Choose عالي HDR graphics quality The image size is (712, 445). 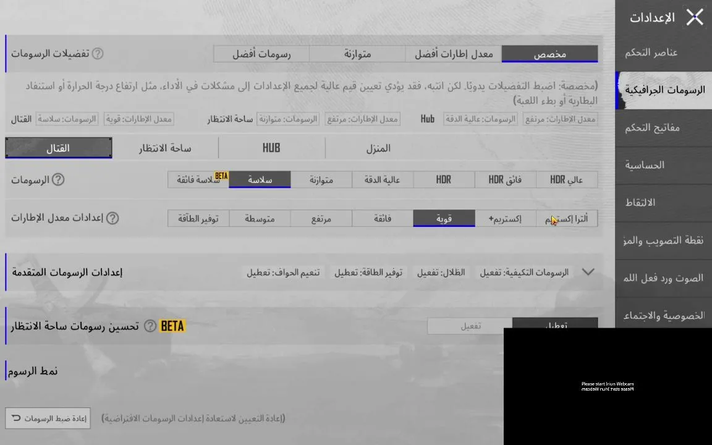(567, 180)
